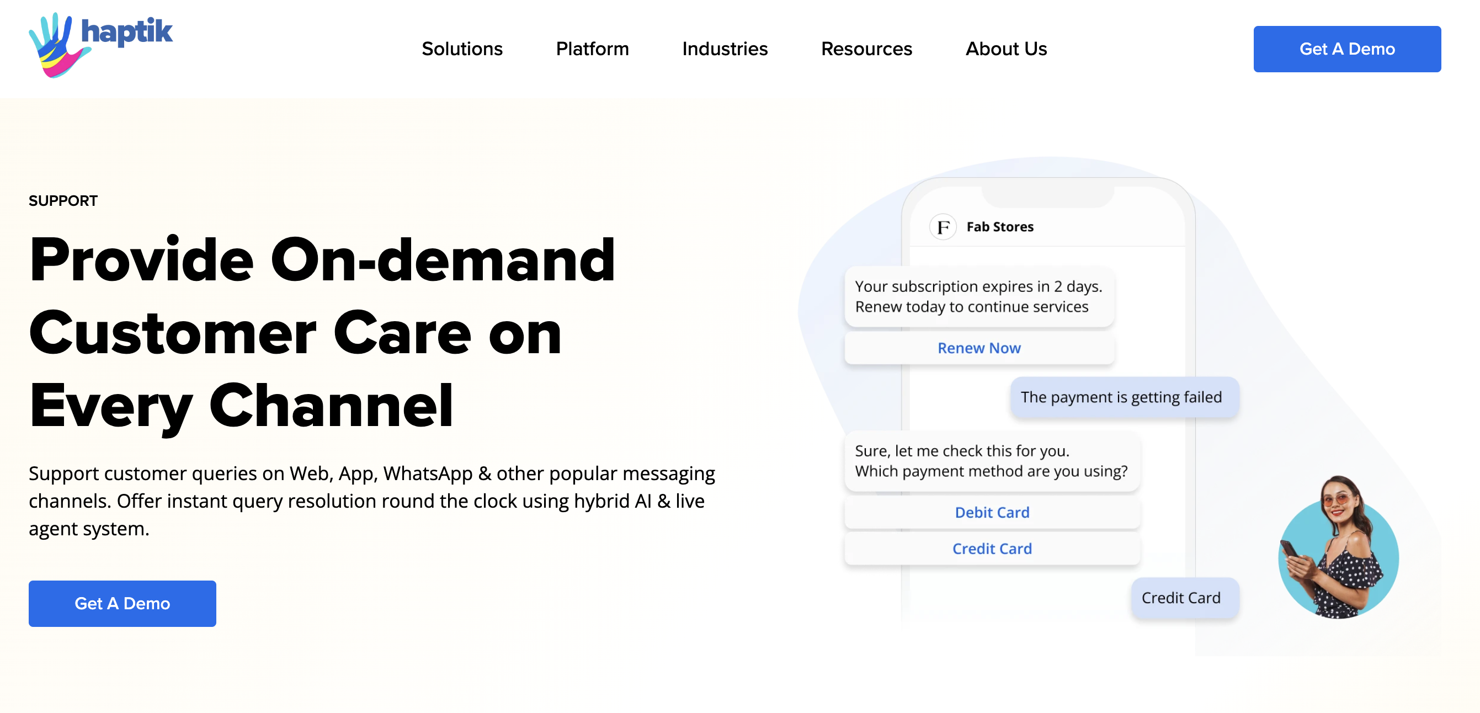Choose the blue Credit Card option
The height and width of the screenshot is (713, 1480).
(992, 549)
